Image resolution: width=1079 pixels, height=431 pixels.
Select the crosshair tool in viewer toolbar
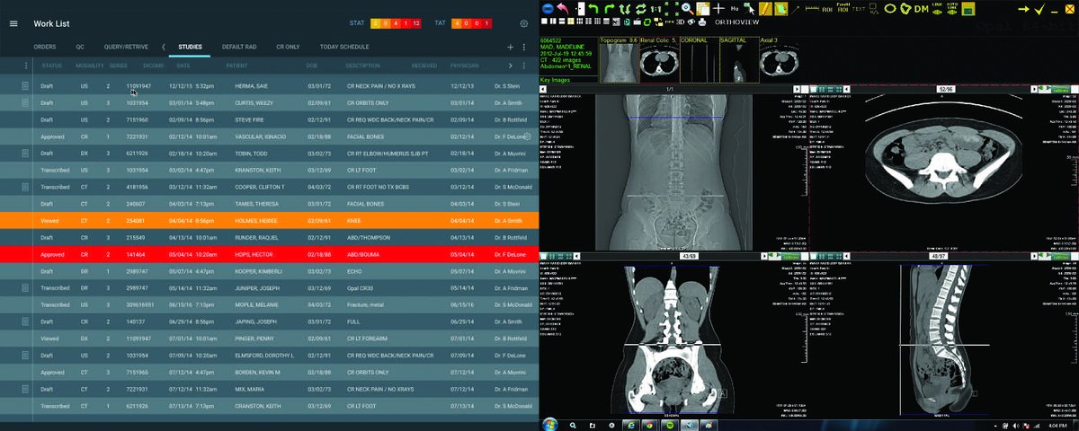click(x=718, y=9)
